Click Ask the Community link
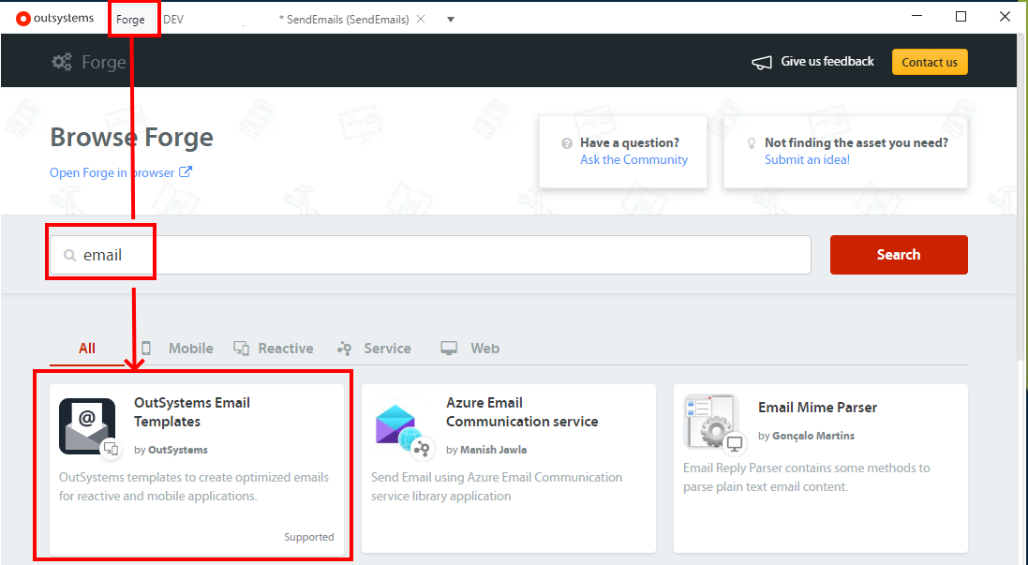1028x565 pixels. 634,160
